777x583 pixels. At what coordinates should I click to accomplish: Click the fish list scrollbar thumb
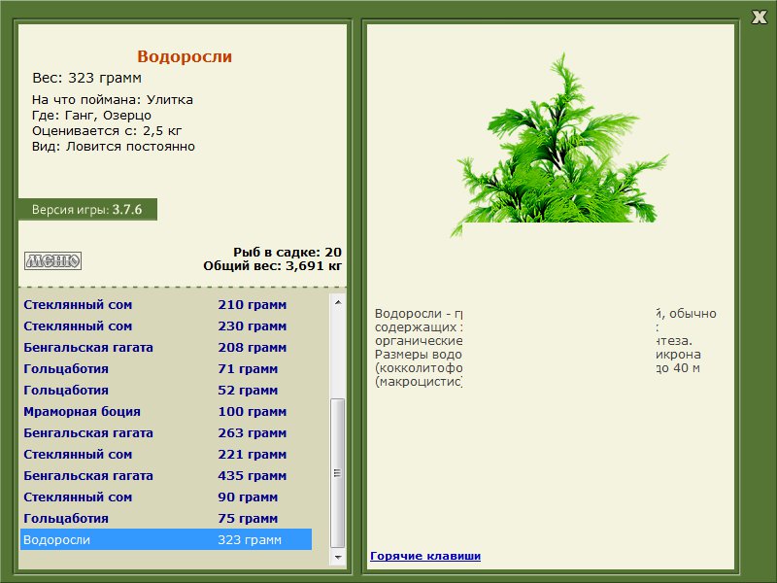pyautogui.click(x=338, y=473)
